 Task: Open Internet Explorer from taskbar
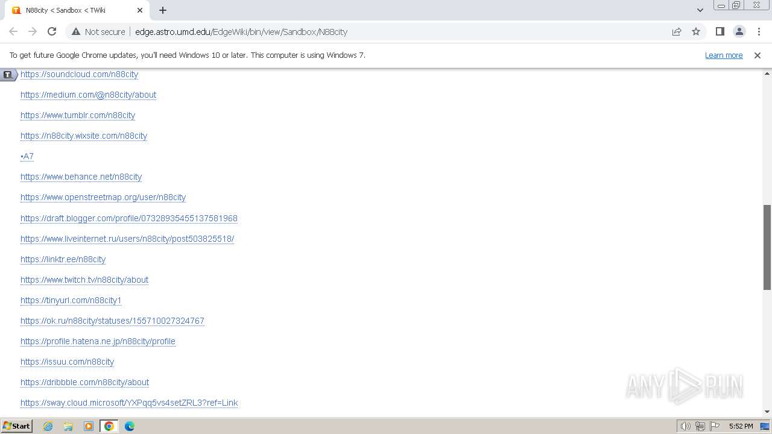[x=48, y=426]
